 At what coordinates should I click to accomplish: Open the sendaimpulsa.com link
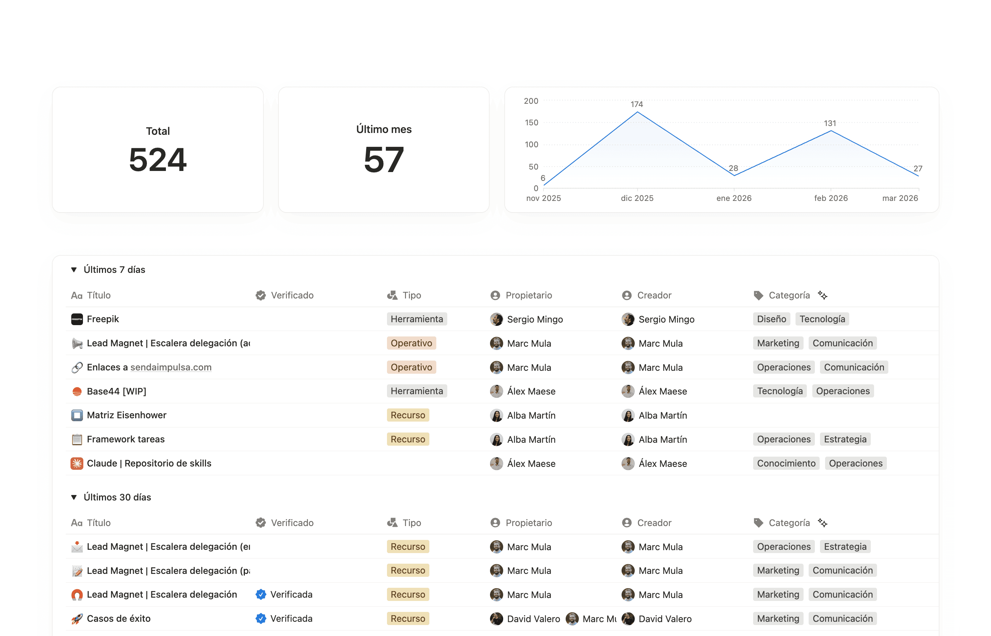pyautogui.click(x=171, y=367)
